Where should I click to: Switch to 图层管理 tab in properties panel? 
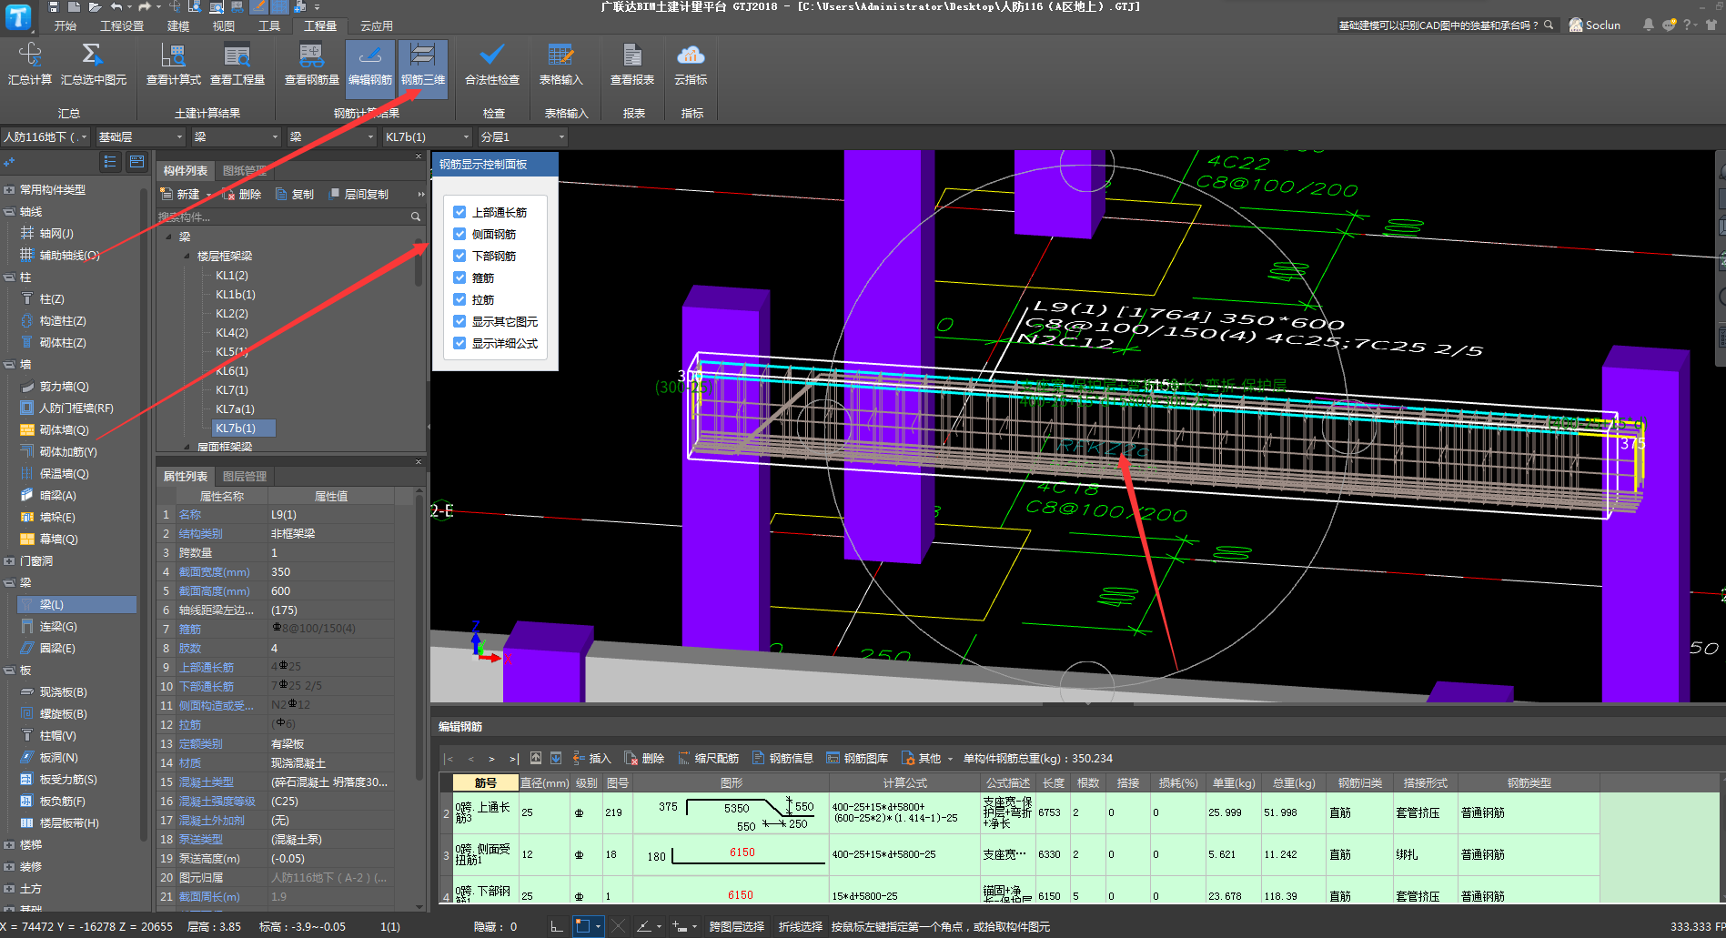(x=245, y=476)
